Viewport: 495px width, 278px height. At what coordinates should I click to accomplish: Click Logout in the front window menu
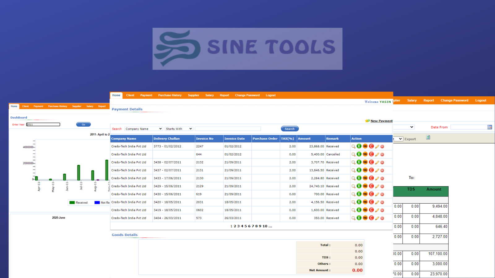[x=271, y=95]
